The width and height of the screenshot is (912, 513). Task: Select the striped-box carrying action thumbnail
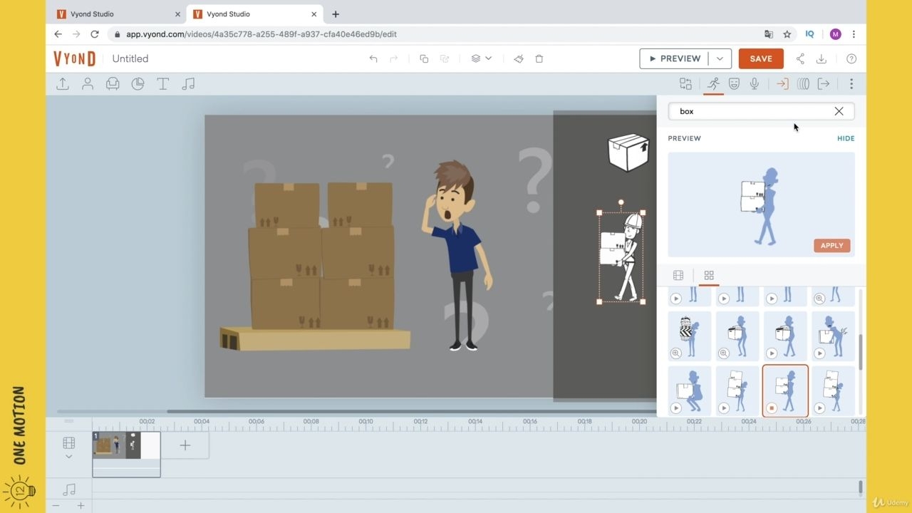(690, 336)
